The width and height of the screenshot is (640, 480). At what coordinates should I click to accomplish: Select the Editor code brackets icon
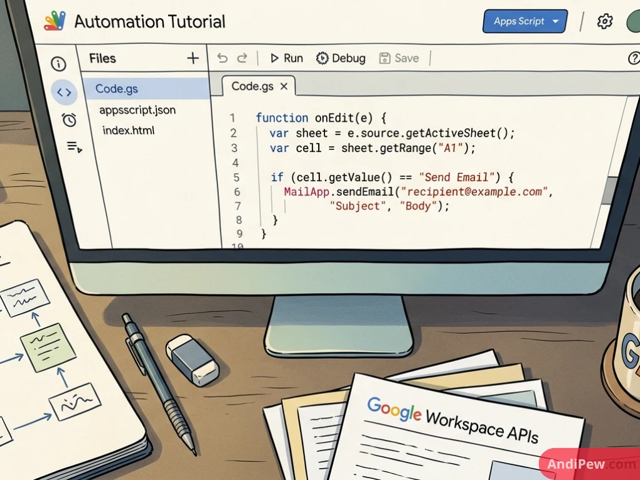point(64,93)
